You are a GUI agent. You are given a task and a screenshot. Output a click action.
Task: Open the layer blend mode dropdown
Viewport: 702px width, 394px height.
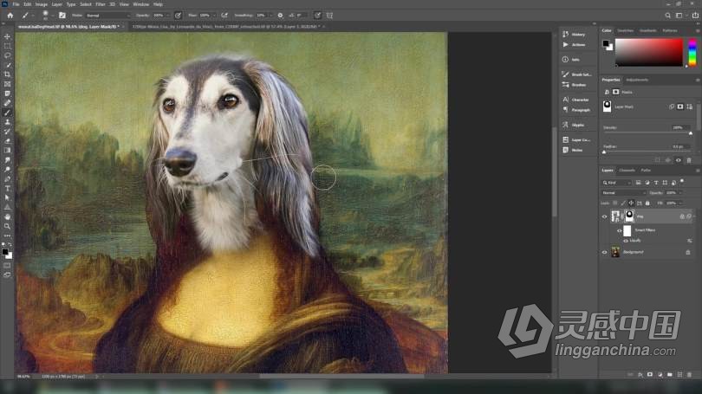pos(624,193)
